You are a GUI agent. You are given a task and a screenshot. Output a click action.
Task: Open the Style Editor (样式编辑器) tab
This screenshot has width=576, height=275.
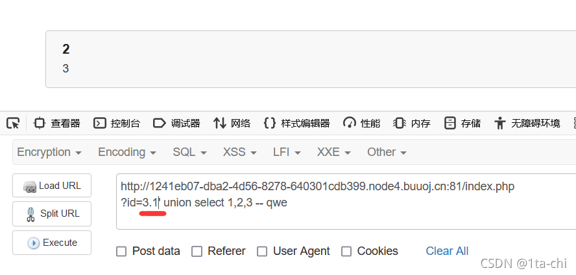pyautogui.click(x=297, y=123)
